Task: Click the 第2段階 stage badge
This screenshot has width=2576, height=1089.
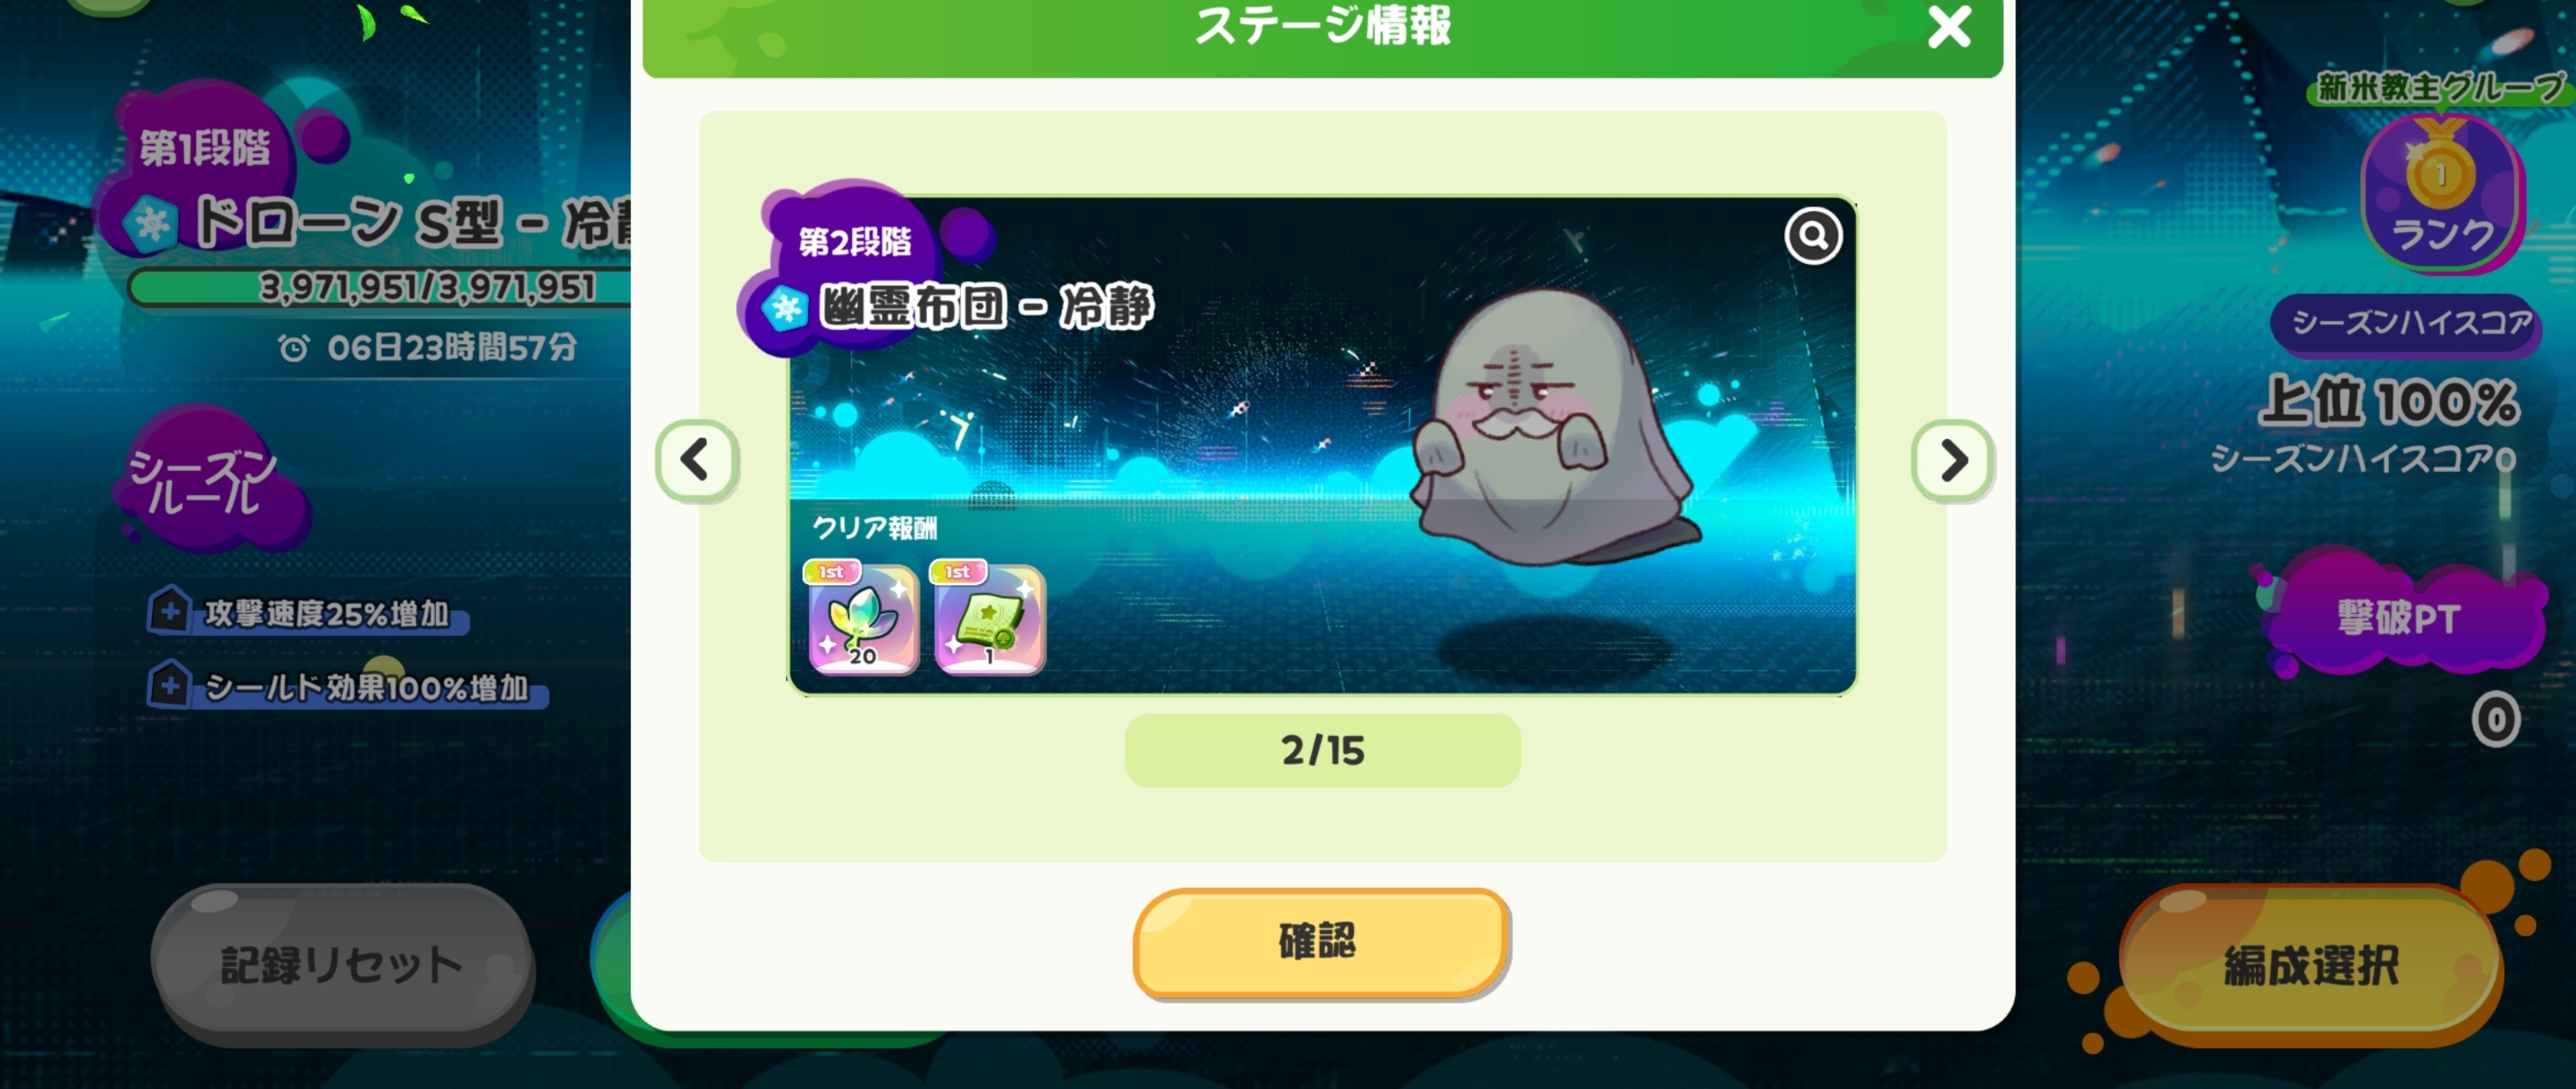Action: [854, 241]
